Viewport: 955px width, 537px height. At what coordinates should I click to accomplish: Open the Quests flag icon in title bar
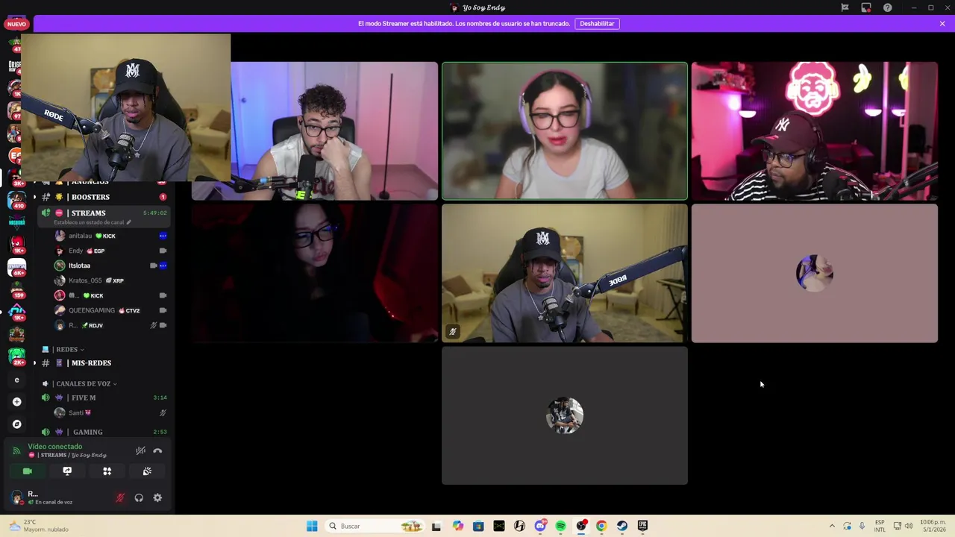pyautogui.click(x=845, y=7)
